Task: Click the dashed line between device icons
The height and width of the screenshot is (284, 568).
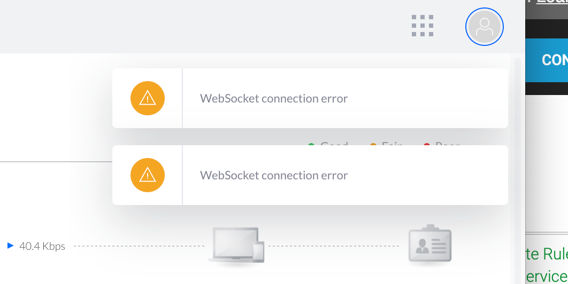Action: (x=333, y=246)
